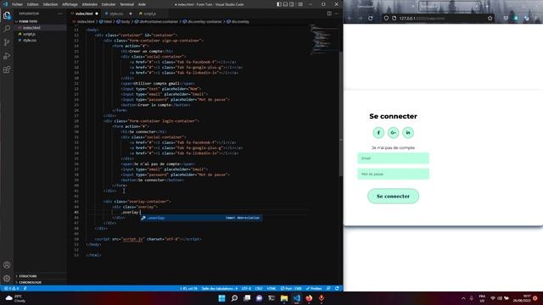Bookmark this page with star icon
Screen dimensions: 543x305
[x=490, y=18]
